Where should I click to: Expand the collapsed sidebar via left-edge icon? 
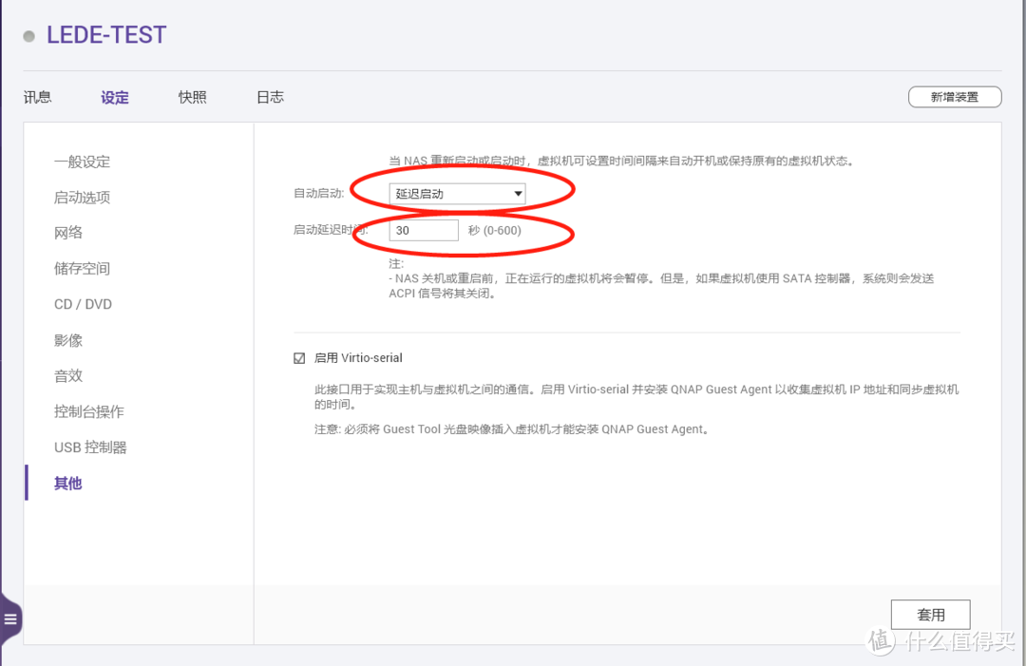pyautogui.click(x=11, y=618)
